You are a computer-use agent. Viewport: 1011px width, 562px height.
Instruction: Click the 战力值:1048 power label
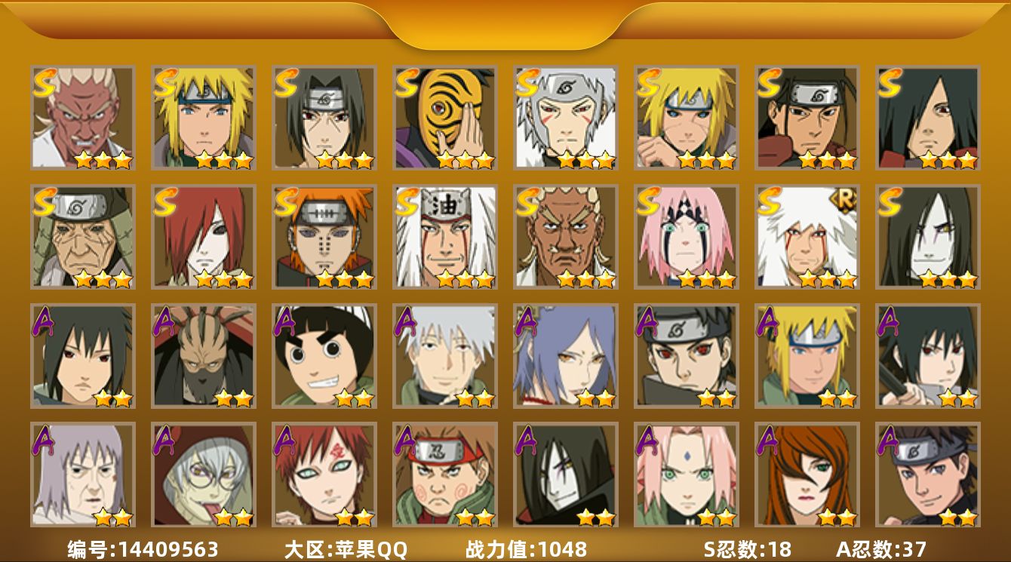click(x=526, y=550)
